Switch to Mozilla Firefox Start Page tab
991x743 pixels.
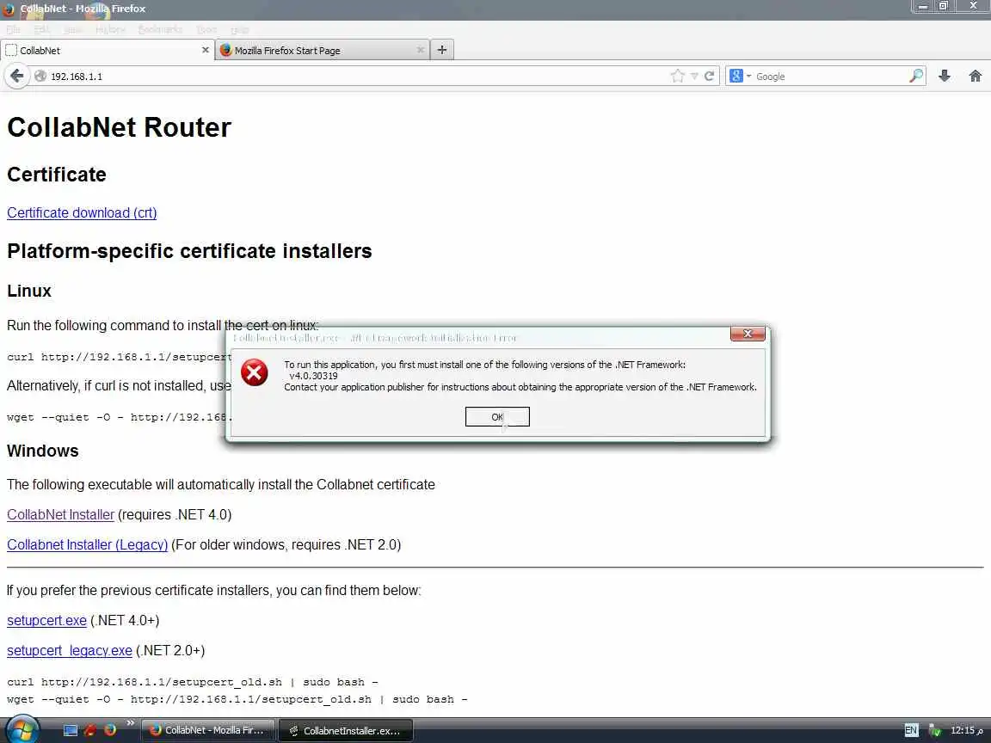323,50
